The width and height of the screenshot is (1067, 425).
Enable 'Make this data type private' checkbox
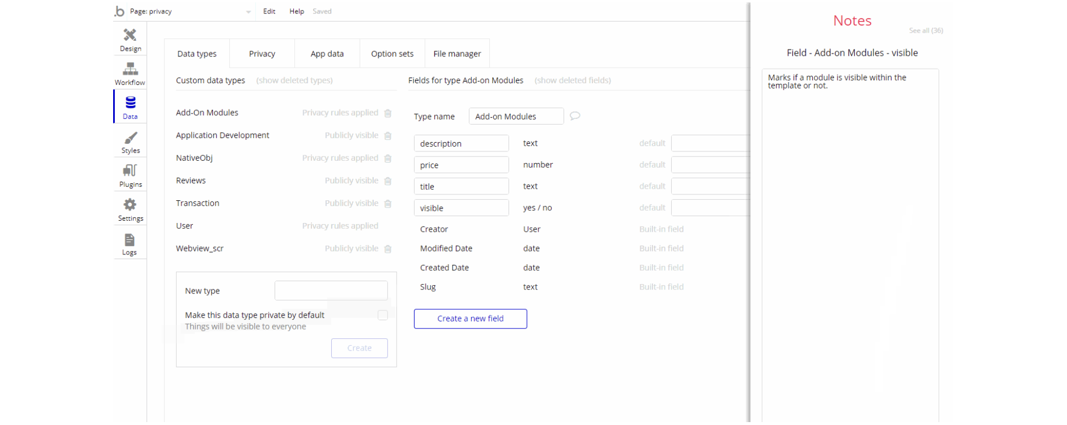(382, 315)
